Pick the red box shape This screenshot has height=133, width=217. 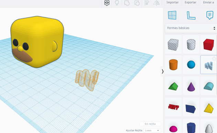[x=208, y=44]
